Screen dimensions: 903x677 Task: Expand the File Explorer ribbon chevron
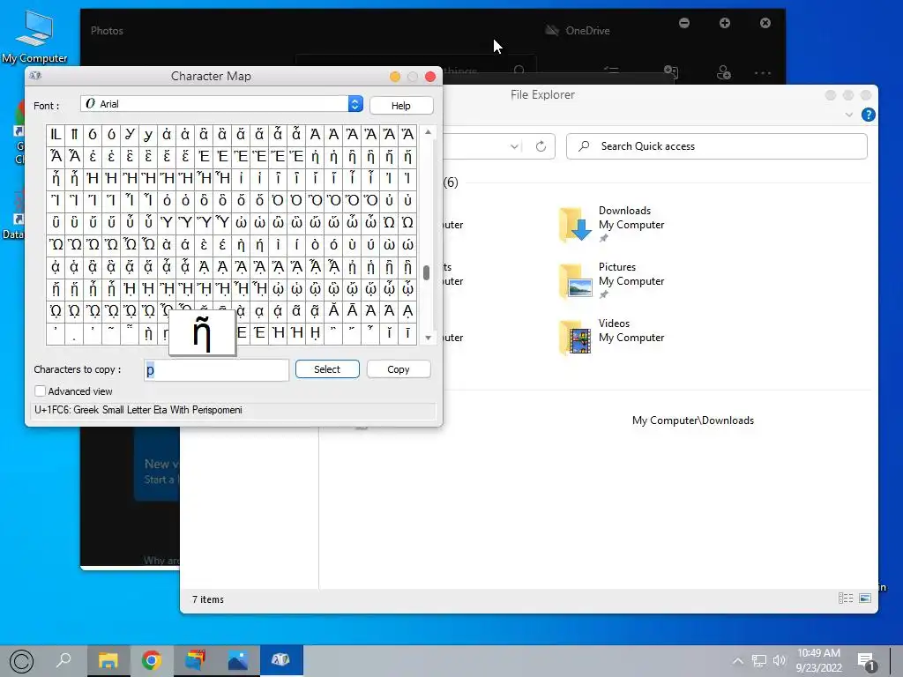[x=849, y=115]
